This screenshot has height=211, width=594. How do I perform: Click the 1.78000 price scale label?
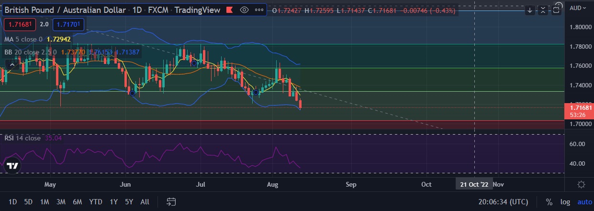tap(580, 46)
